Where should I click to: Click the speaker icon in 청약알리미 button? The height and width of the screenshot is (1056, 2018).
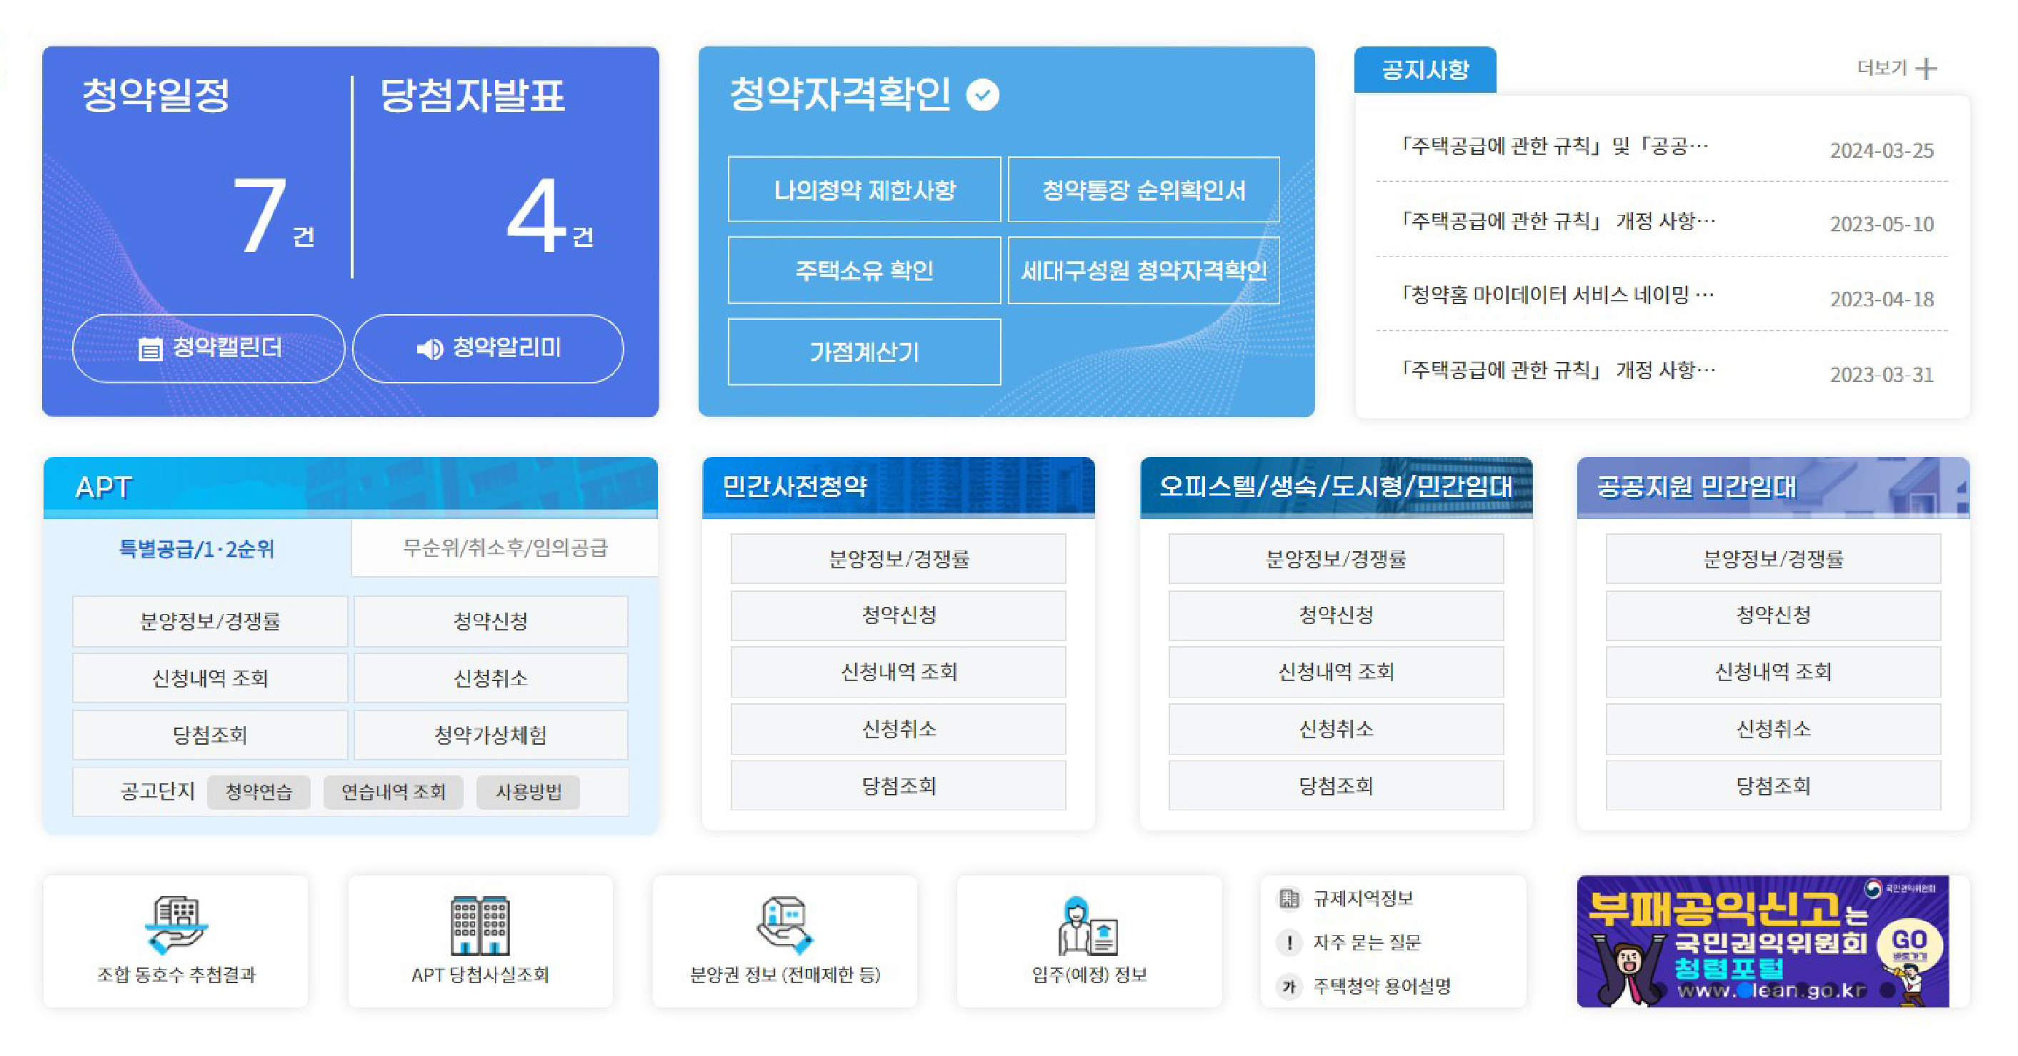(x=430, y=348)
